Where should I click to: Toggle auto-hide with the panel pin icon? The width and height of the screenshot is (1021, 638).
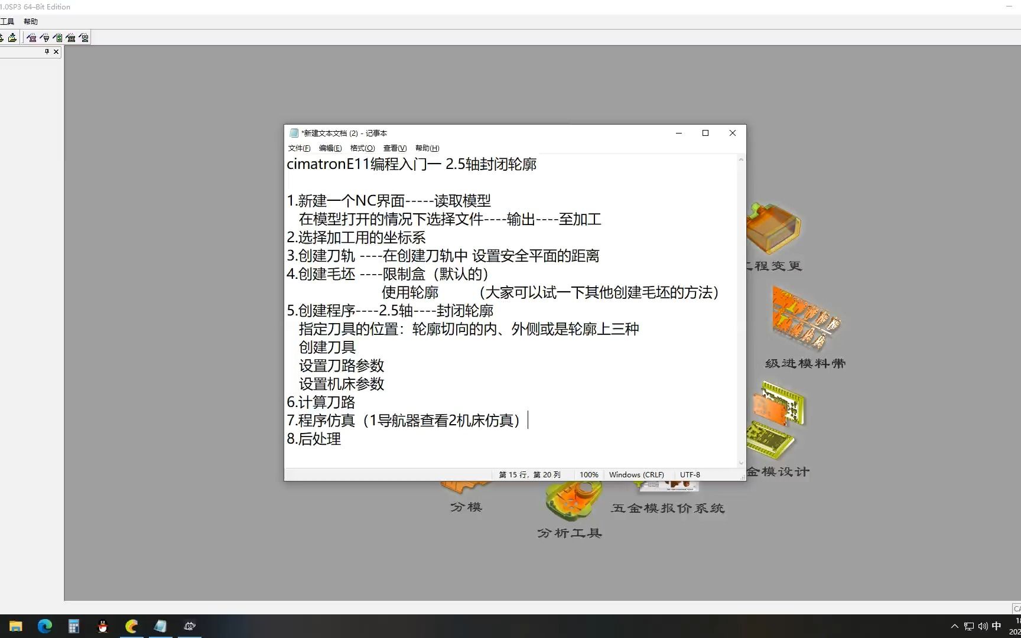[47, 51]
